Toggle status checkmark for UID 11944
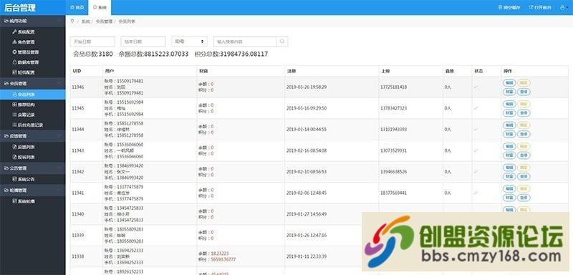Image resolution: width=573 pixels, height=275 pixels. pyautogui.click(x=476, y=130)
